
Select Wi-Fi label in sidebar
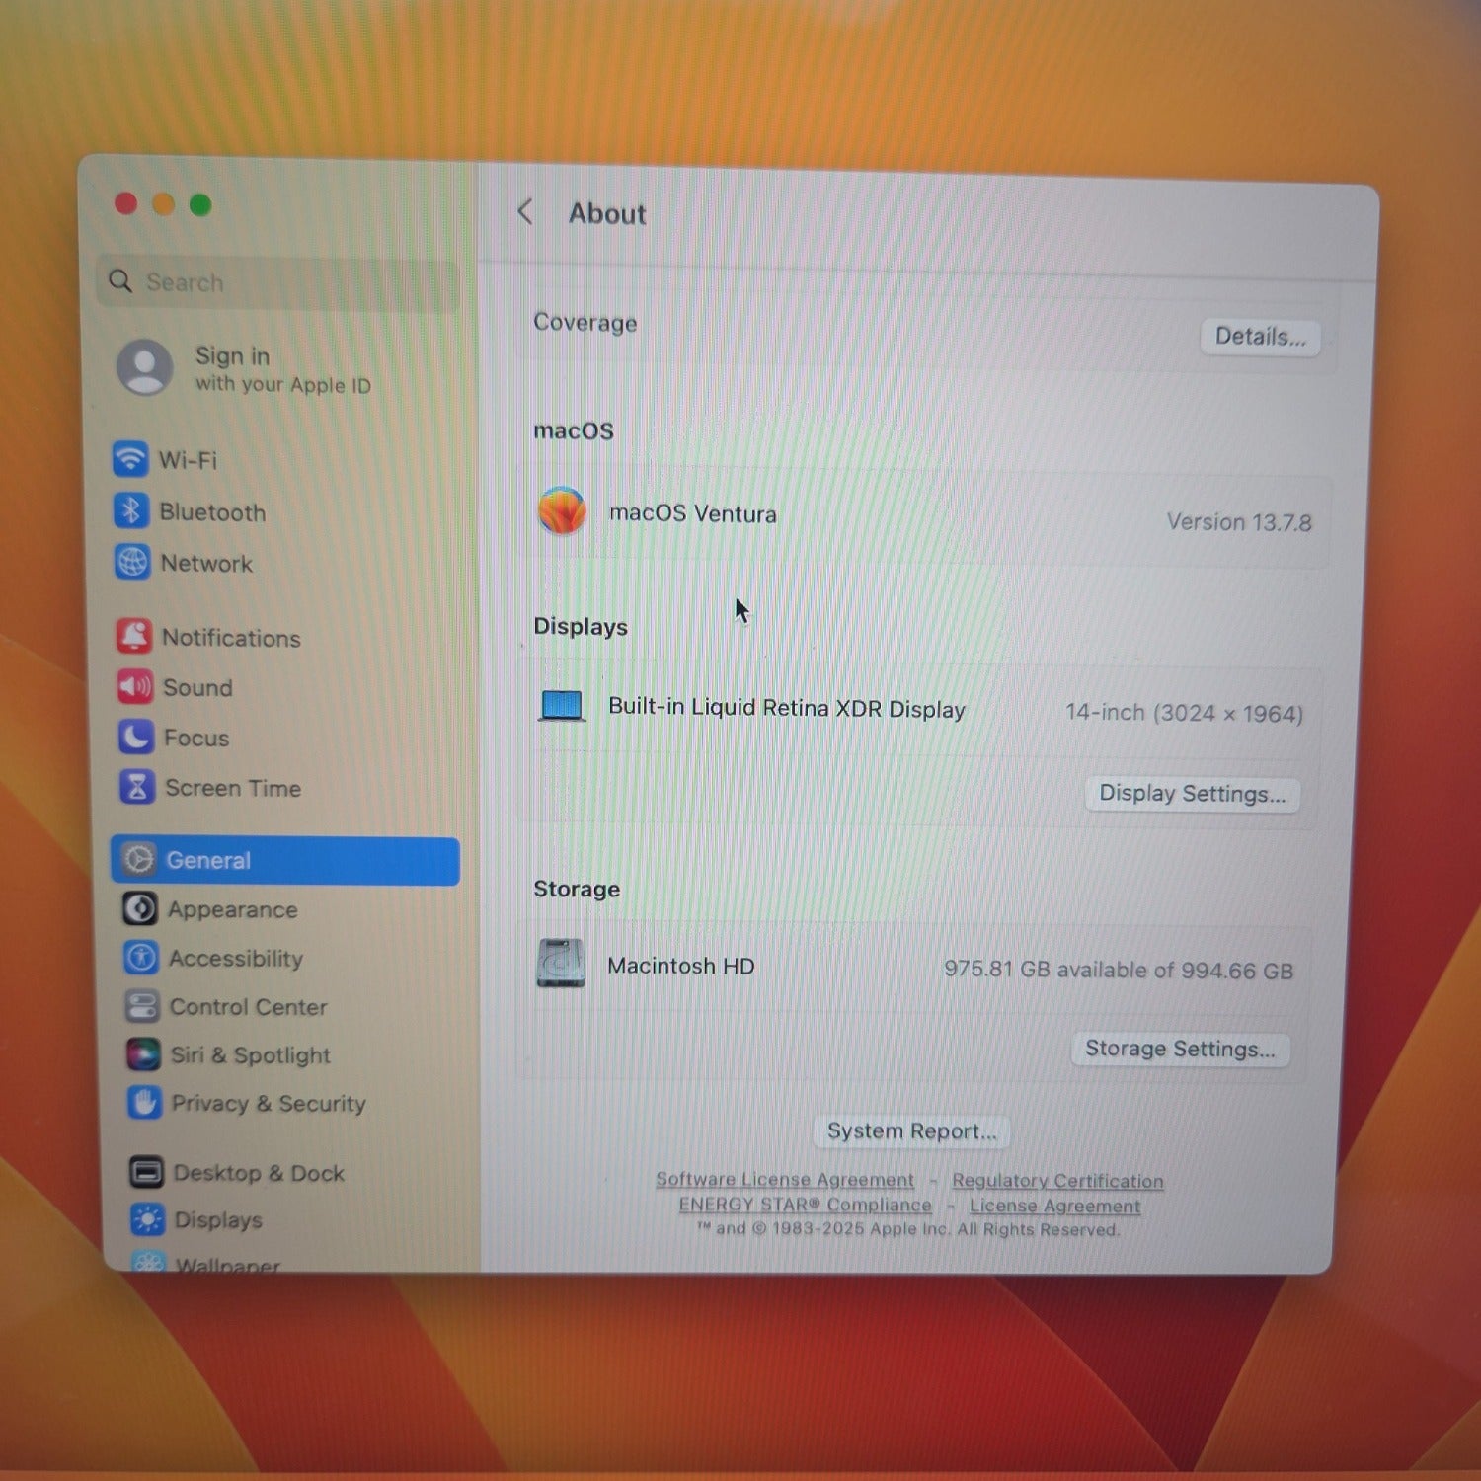point(188,460)
